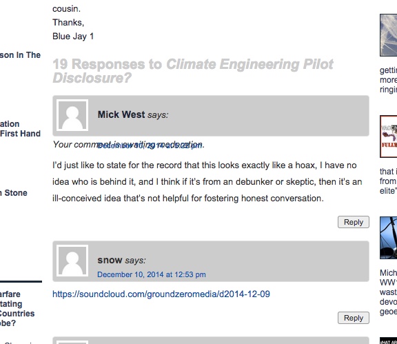397x344 pixels.
Task: Reply to Mick West's comment
Action: [354, 222]
